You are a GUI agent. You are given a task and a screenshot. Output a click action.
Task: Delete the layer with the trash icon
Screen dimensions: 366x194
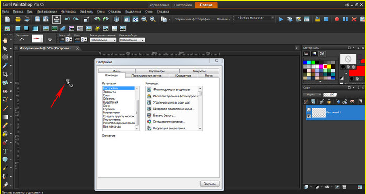click(345, 187)
